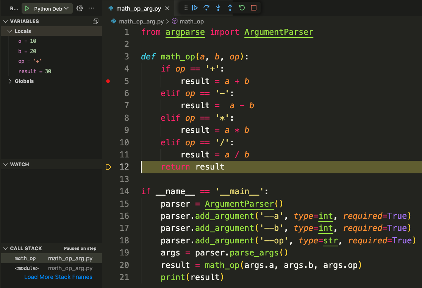Click "elif op == '-':" on line 6
422x288 pixels.
tap(197, 93)
